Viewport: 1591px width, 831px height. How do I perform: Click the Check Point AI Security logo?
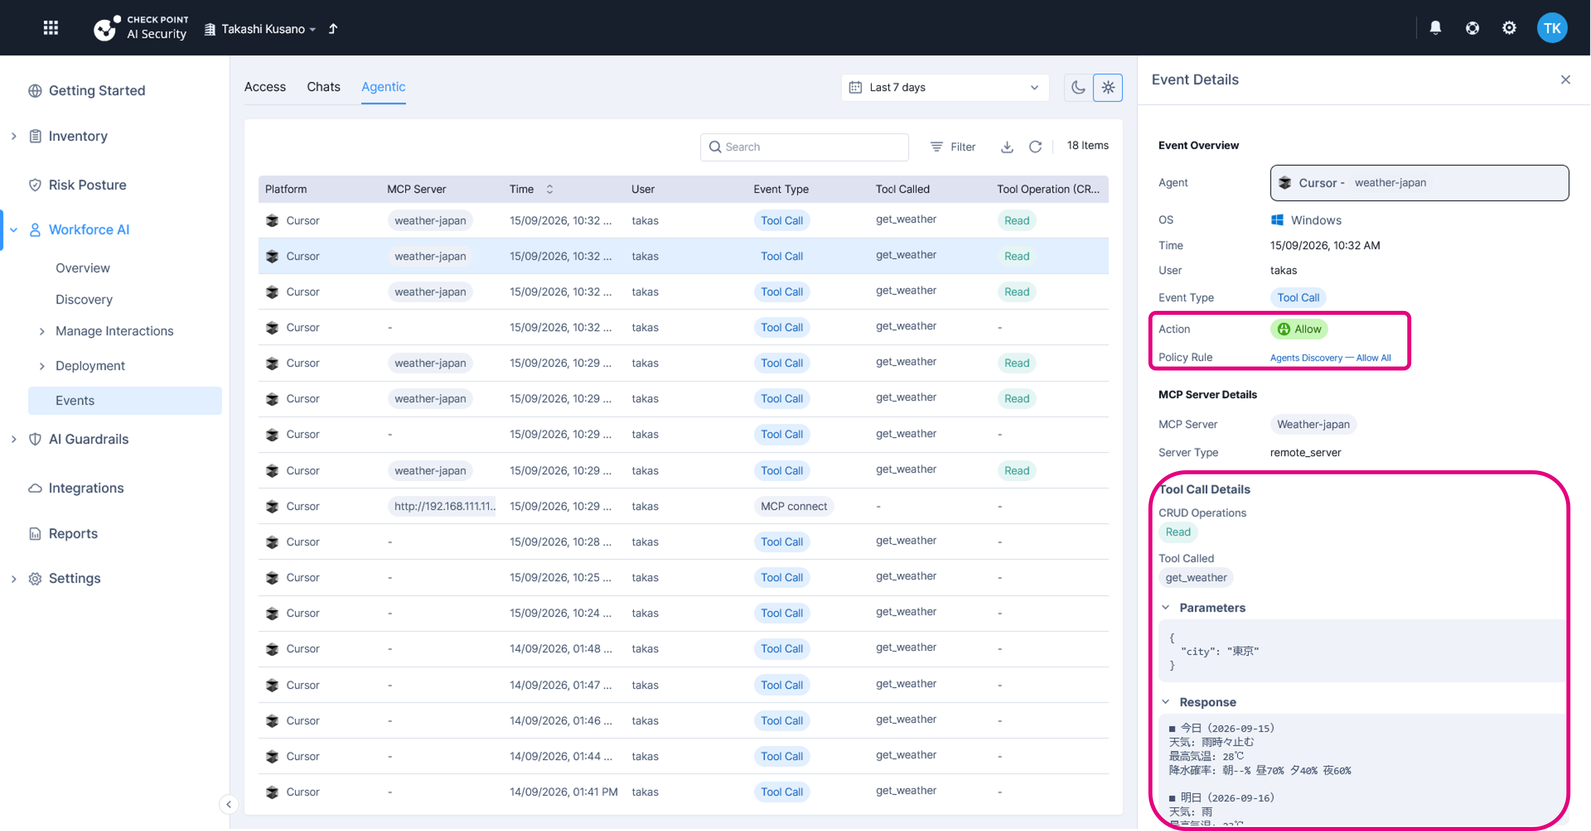140,28
